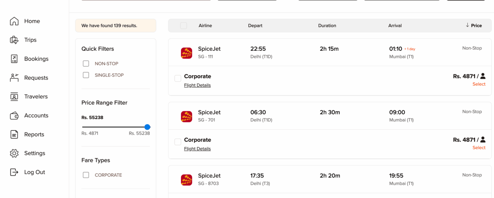Tick the SINGLE-STOP filter checkbox

pyautogui.click(x=86, y=75)
